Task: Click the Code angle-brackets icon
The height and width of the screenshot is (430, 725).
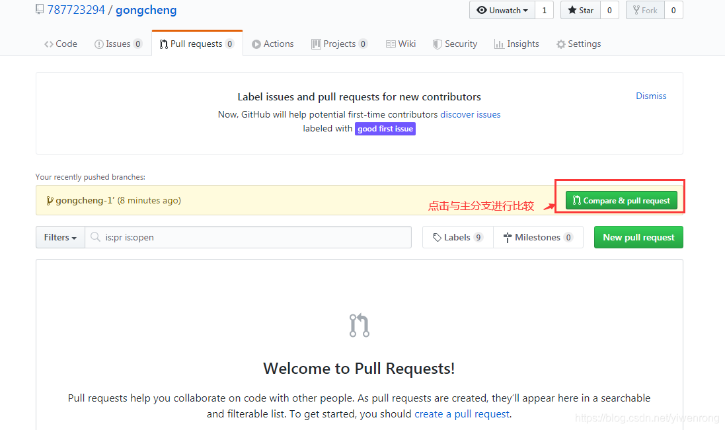Action: click(48, 44)
